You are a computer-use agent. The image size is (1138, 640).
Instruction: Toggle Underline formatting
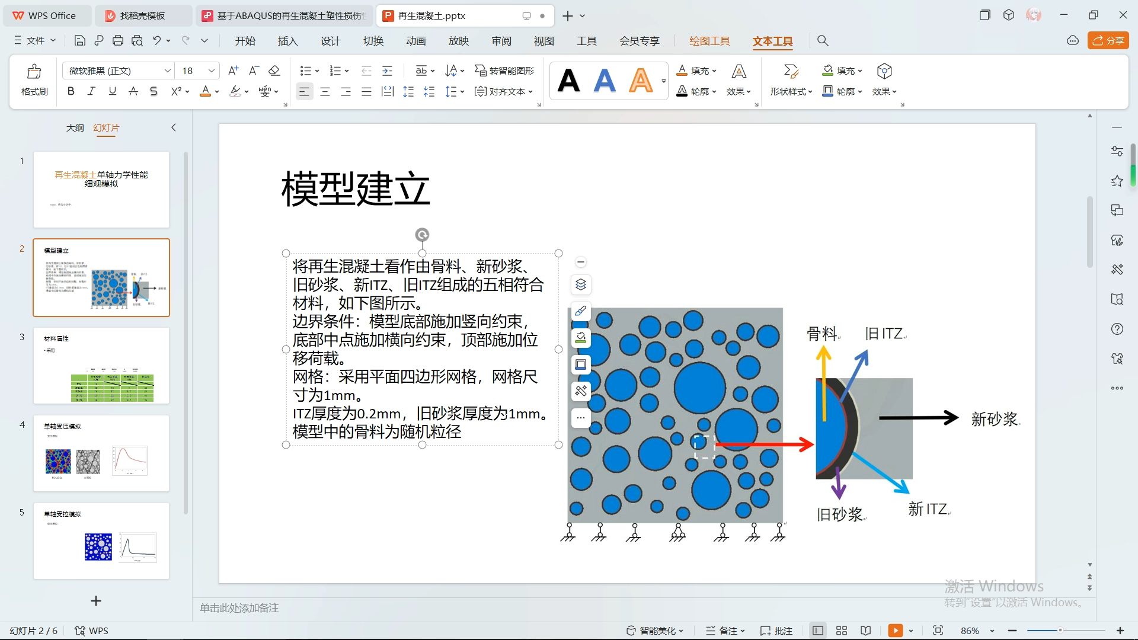112,91
